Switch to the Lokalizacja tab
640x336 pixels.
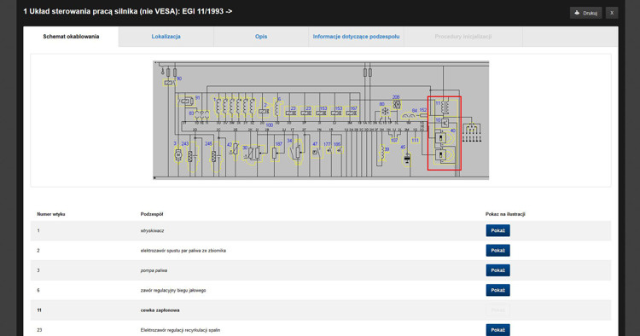click(166, 37)
